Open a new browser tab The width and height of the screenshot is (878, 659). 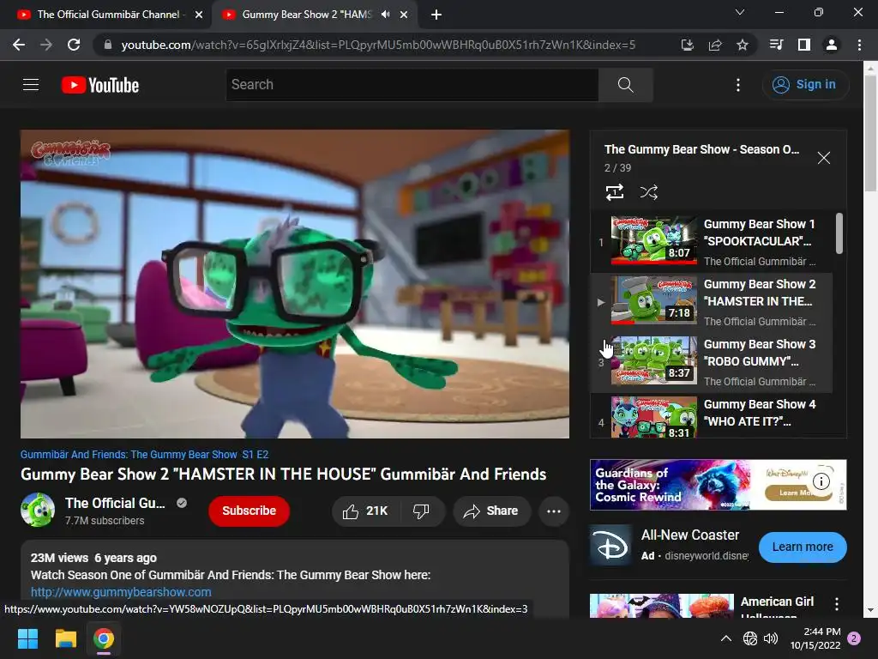(x=436, y=15)
